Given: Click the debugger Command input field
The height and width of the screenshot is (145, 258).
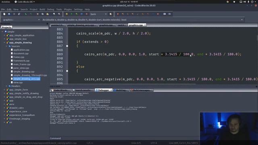Looking at the screenshot, I should (x=130, y=138).
